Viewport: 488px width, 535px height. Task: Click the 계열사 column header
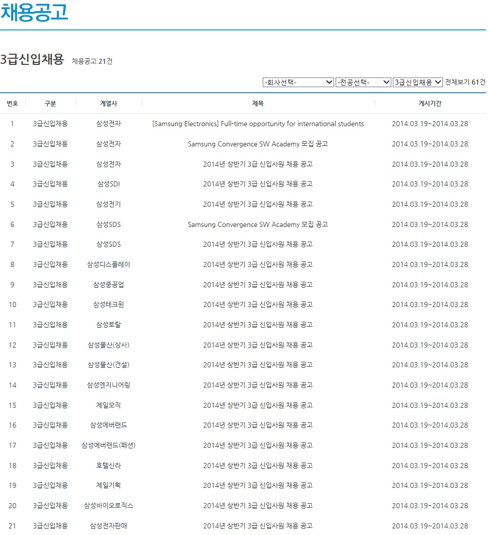(108, 103)
